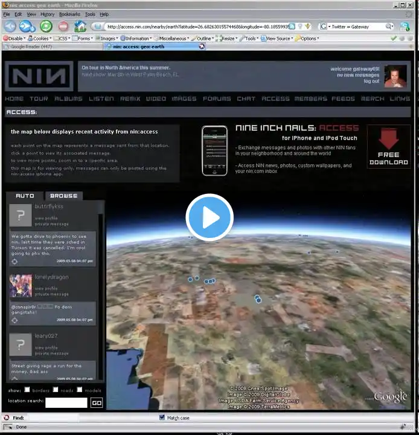
Task: Click the Firefox Back navigation button
Action: [x=10, y=27]
